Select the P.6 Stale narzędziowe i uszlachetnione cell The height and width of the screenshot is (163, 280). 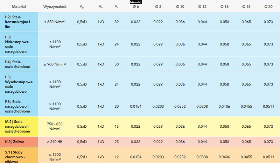(x=19, y=106)
